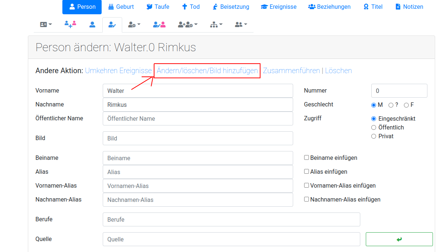Image resolution: width=441 pixels, height=252 pixels.
Task: Check the 'Beiname einfügen' checkbox
Action: coord(306,157)
